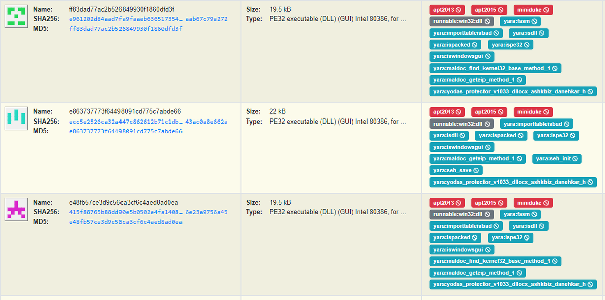605x300 pixels.
Task: Select runnable:win32:dll tag label in e48fb57c row
Action: [458, 214]
